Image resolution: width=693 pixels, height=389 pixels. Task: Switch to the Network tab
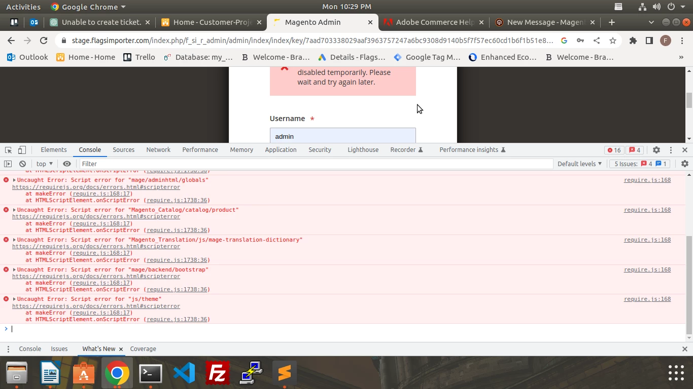[158, 150]
